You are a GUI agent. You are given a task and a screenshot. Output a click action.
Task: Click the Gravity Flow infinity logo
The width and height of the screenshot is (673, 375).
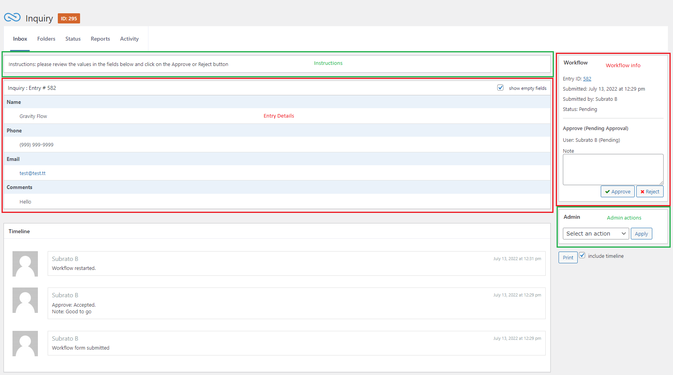[12, 18]
